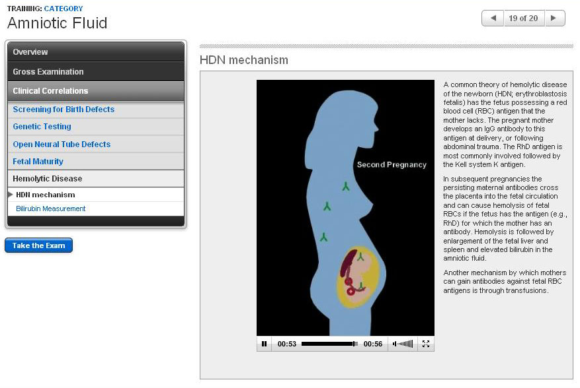Open the Bilirubin Measurement subtopic

click(51, 209)
